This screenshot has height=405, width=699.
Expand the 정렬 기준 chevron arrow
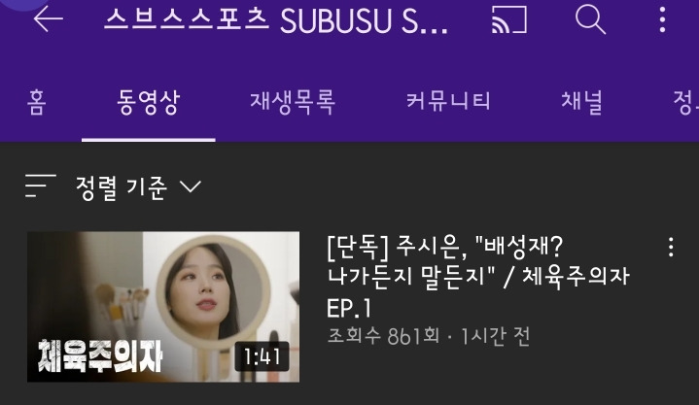click(191, 186)
